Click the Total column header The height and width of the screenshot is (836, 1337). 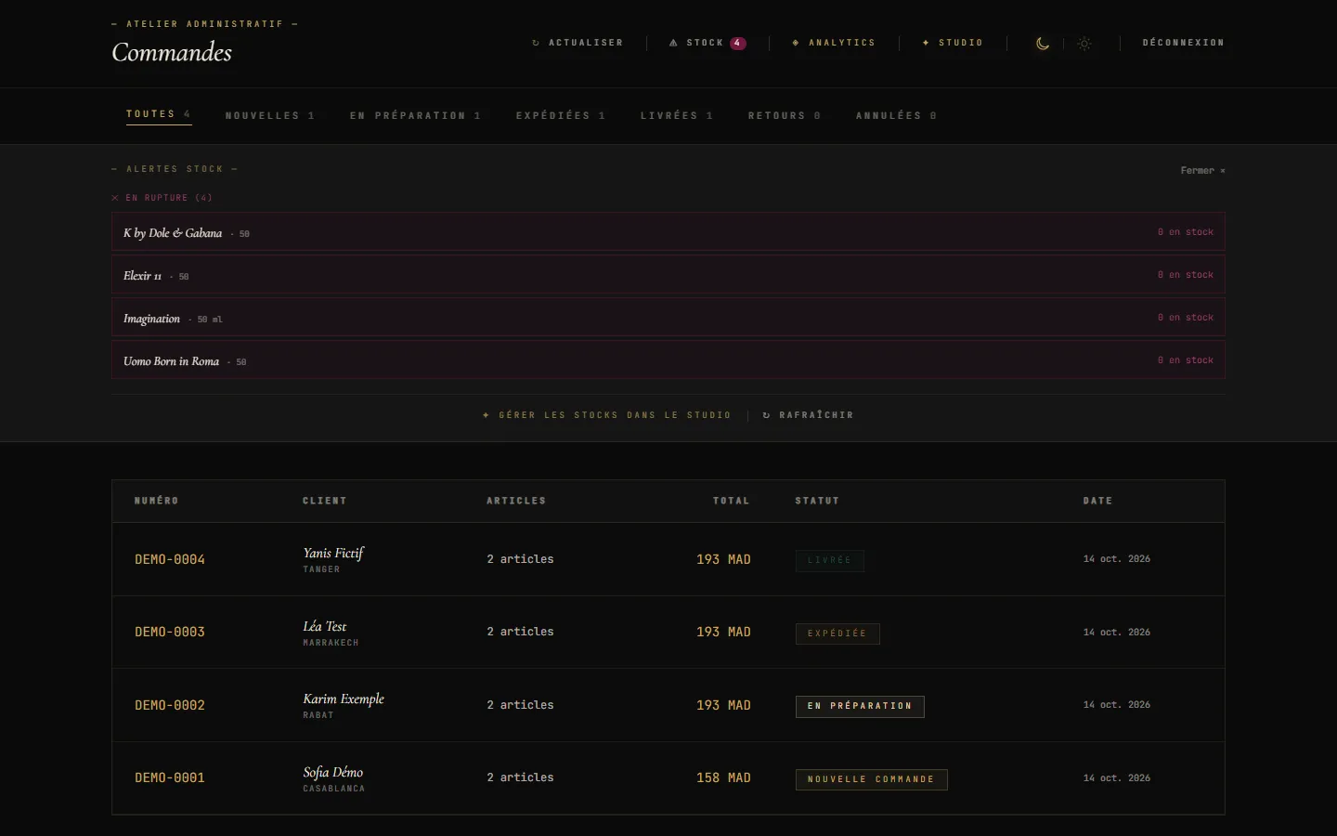(x=732, y=501)
